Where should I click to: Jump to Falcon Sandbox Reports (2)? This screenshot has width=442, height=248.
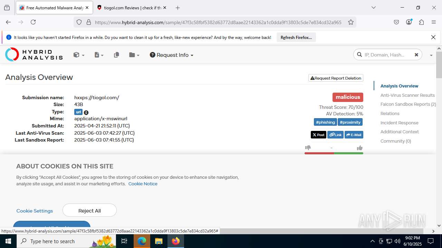tap(408, 104)
